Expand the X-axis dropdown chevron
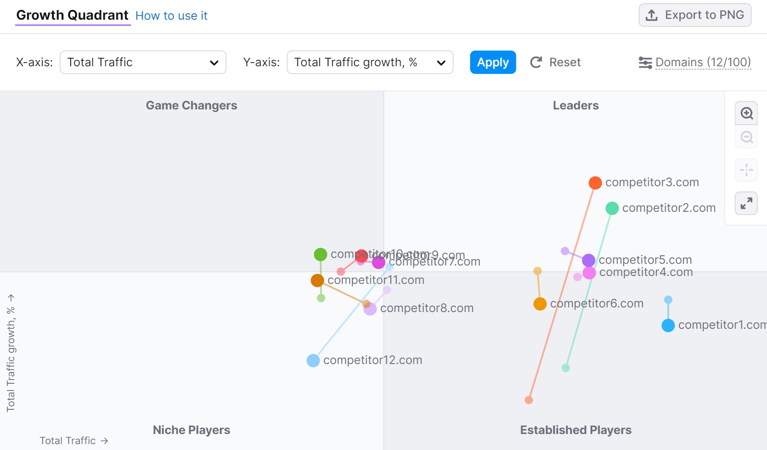Viewport: 767px width, 450px height. tap(215, 62)
